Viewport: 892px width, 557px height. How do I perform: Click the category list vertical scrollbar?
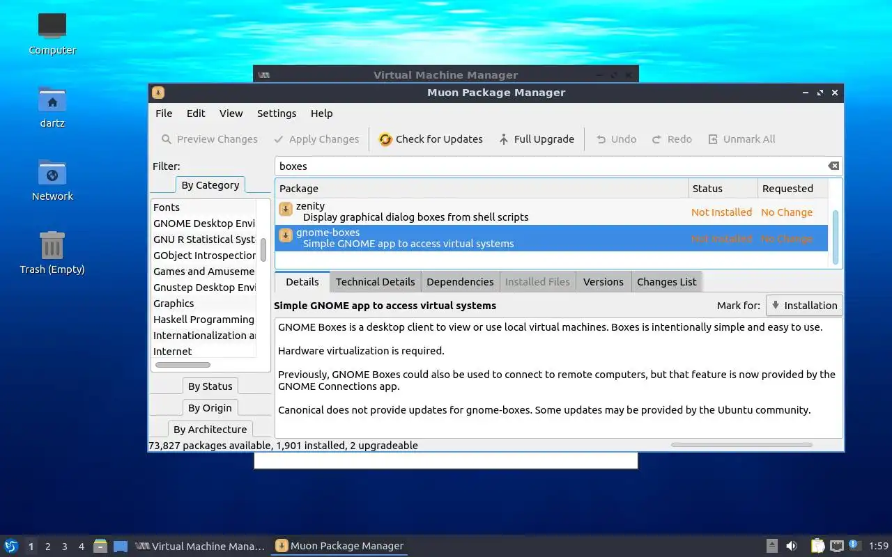tap(263, 250)
